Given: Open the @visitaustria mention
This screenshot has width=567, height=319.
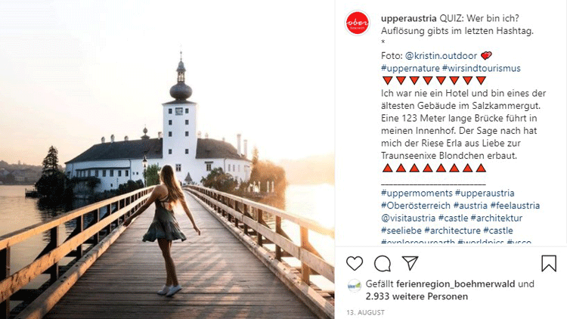Looking at the screenshot, I should tap(408, 218).
